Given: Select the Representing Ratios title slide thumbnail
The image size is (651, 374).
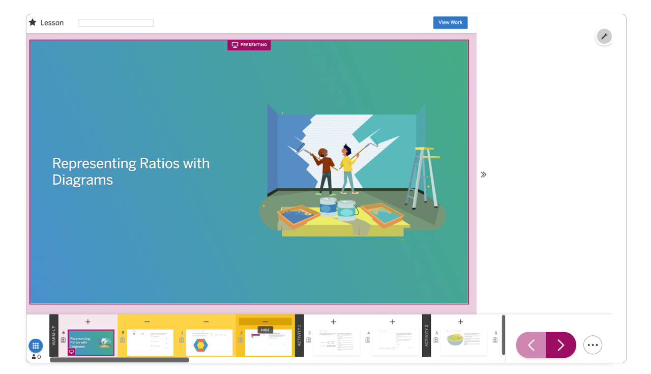Looking at the screenshot, I should click(x=91, y=342).
